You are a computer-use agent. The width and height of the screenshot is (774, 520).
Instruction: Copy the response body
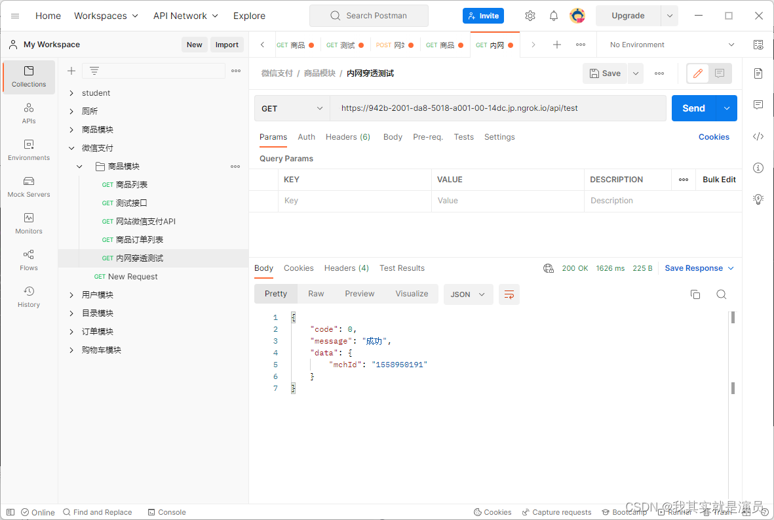(x=695, y=295)
